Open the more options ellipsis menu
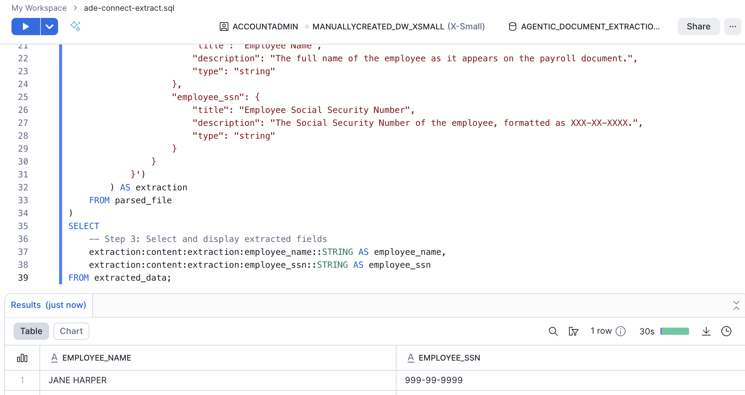 point(732,27)
